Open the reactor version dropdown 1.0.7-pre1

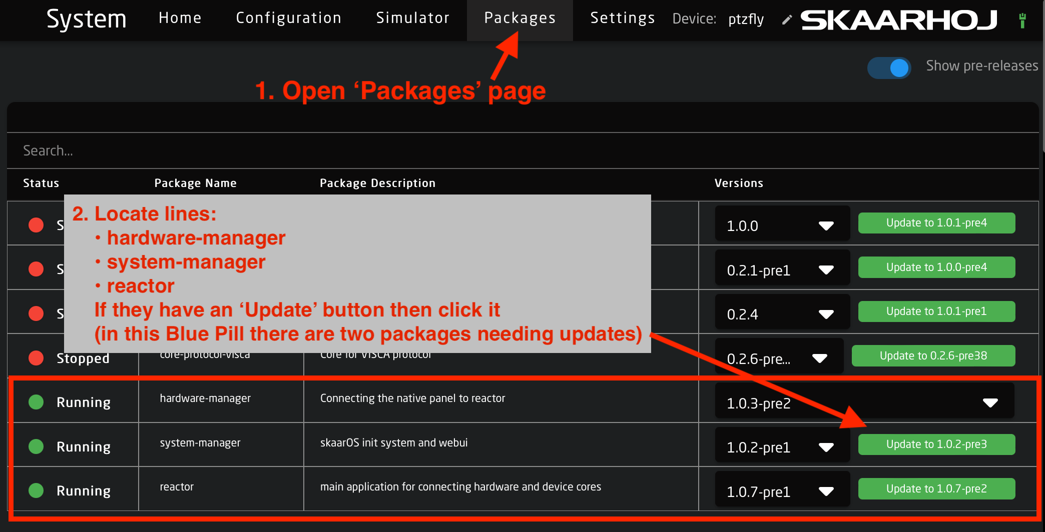pyautogui.click(x=782, y=489)
